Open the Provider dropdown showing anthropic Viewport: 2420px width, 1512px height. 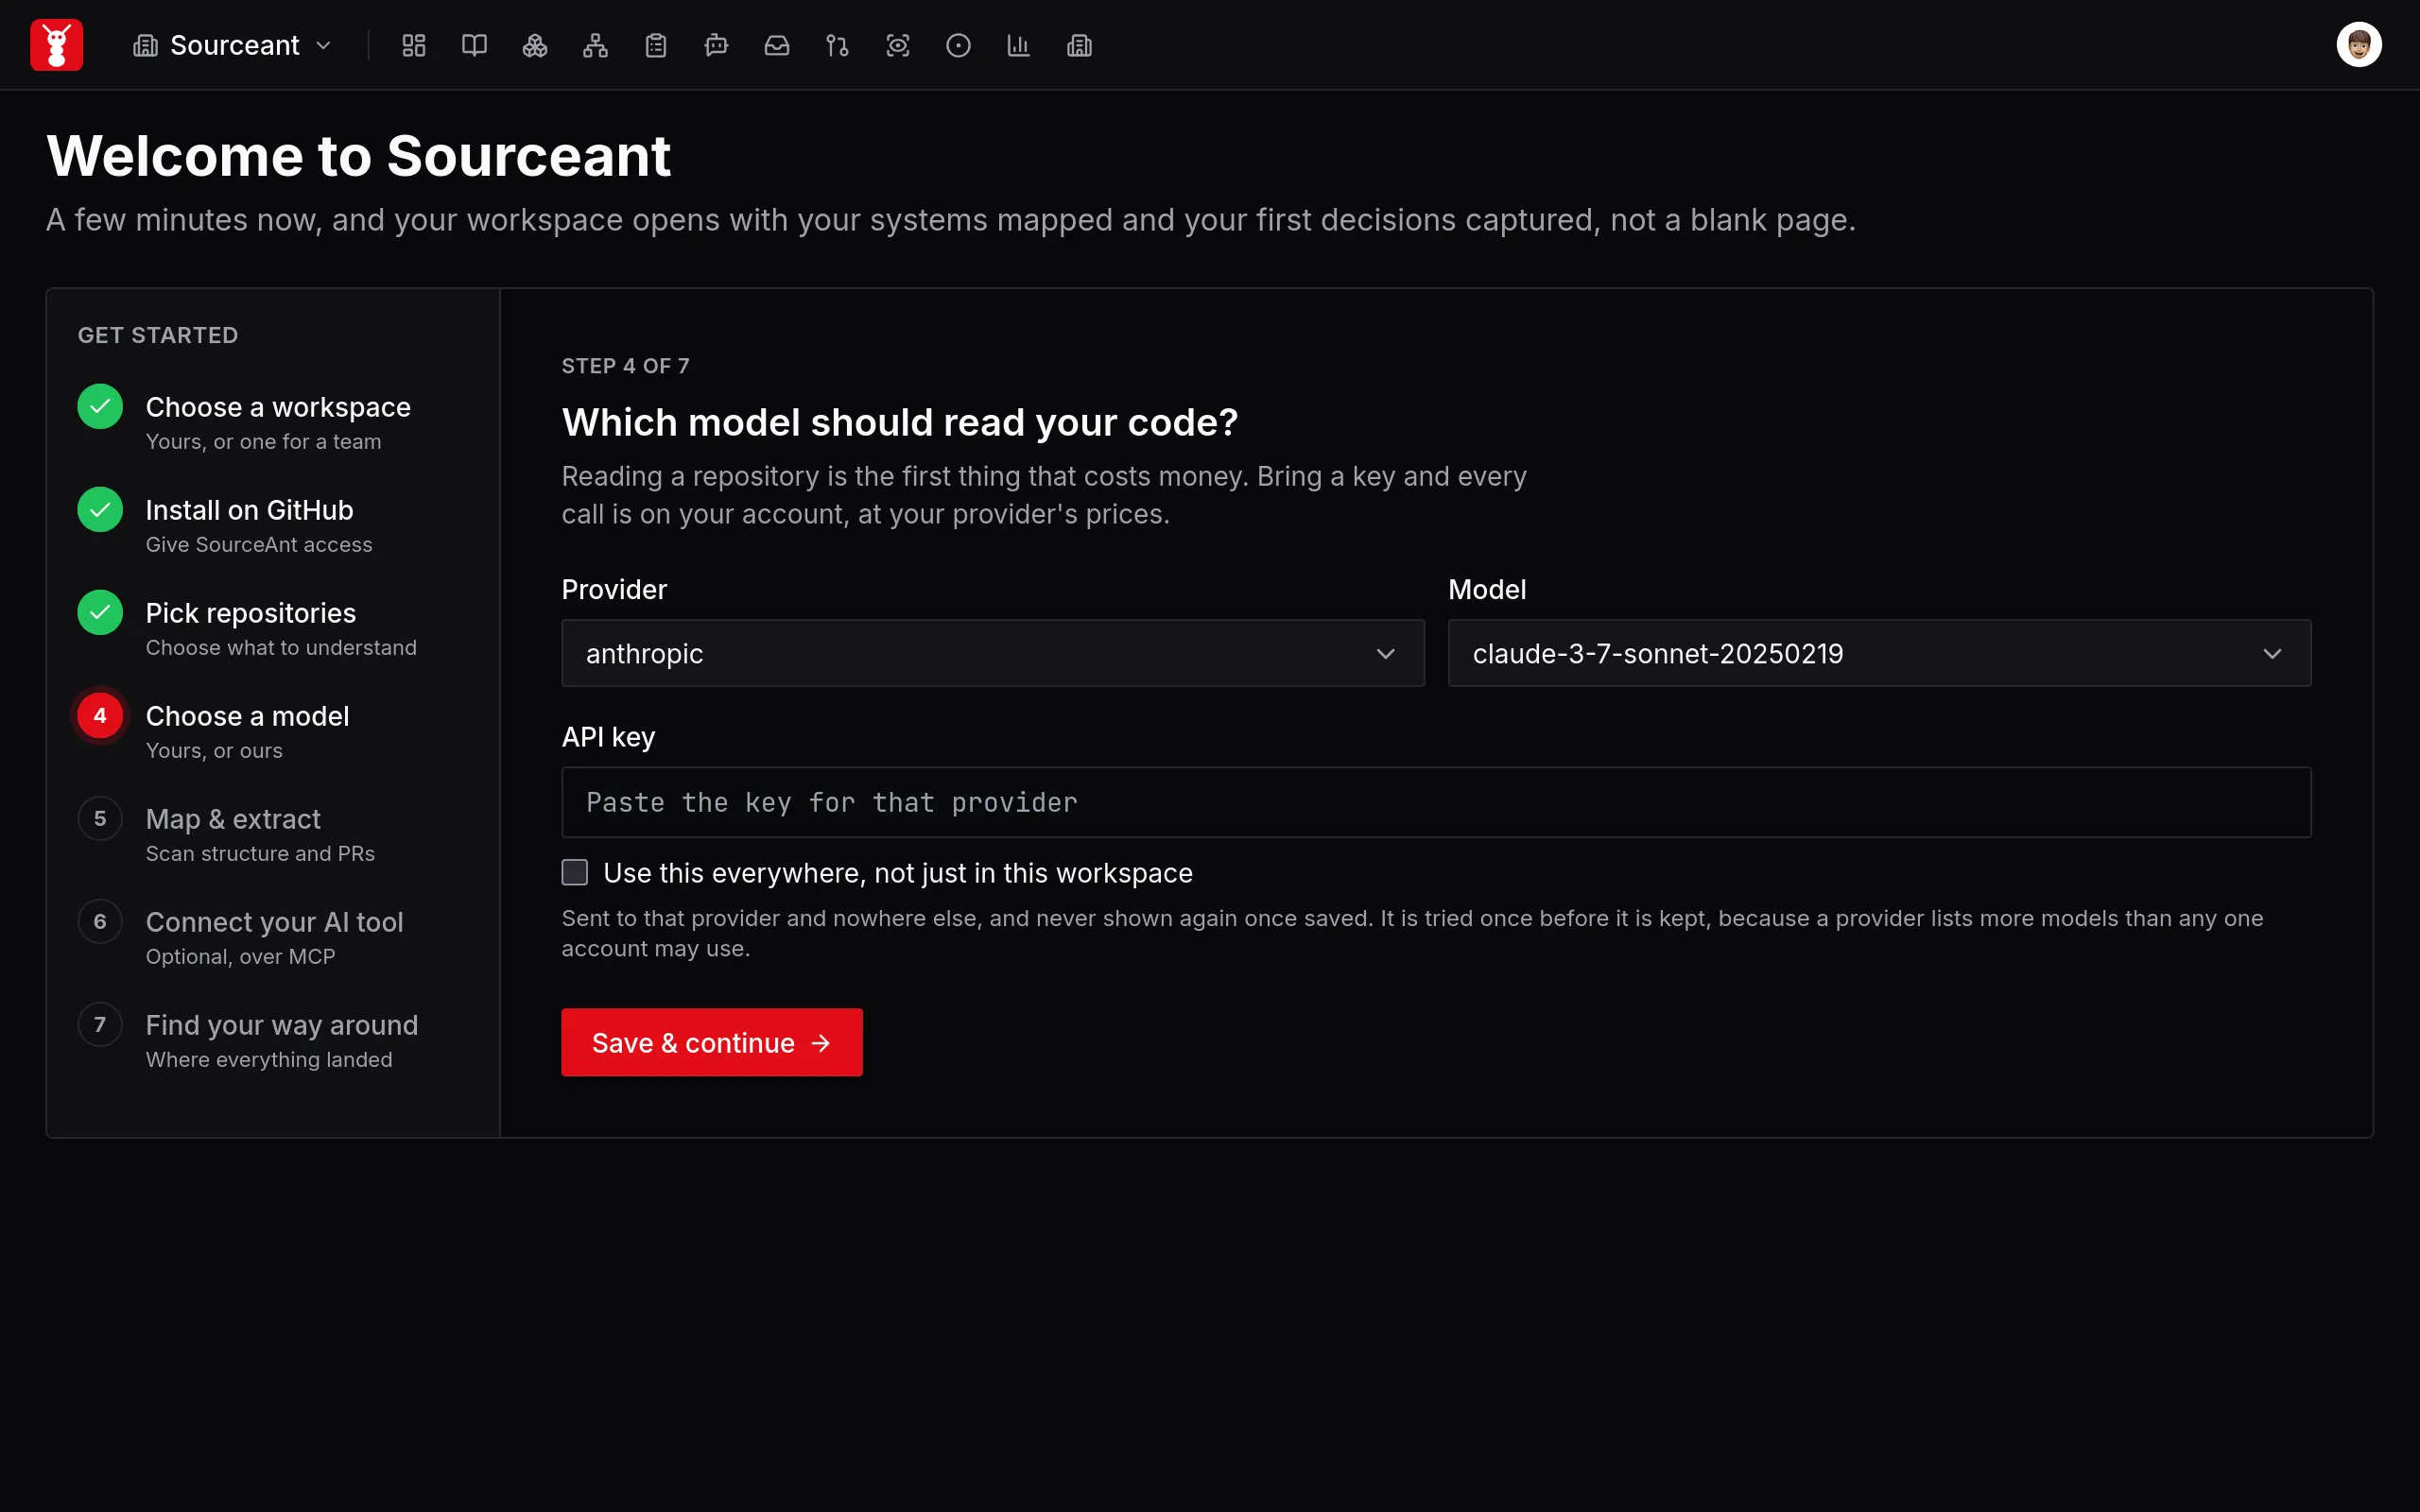[x=992, y=653]
